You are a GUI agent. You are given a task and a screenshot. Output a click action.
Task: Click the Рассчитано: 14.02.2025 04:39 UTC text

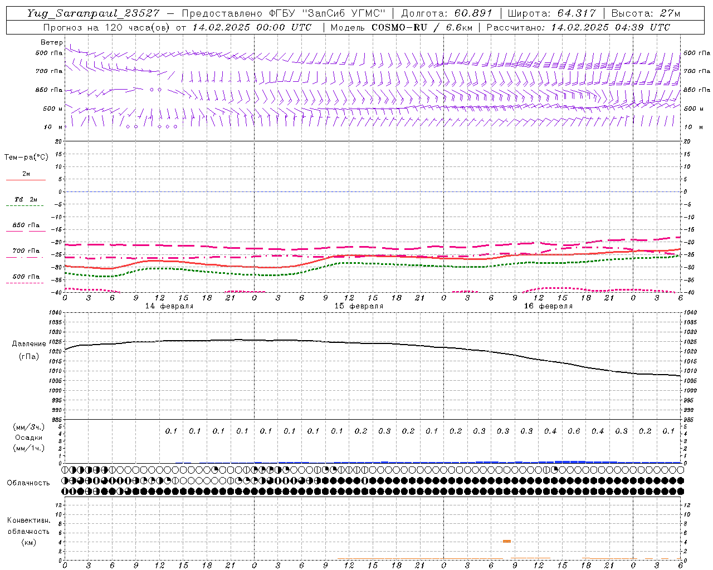[x=578, y=27]
